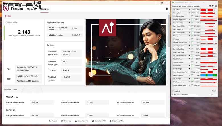The height and width of the screenshot is (126, 222).
Task: Click the GPU Clock red history graph
Action: click(x=209, y=10)
